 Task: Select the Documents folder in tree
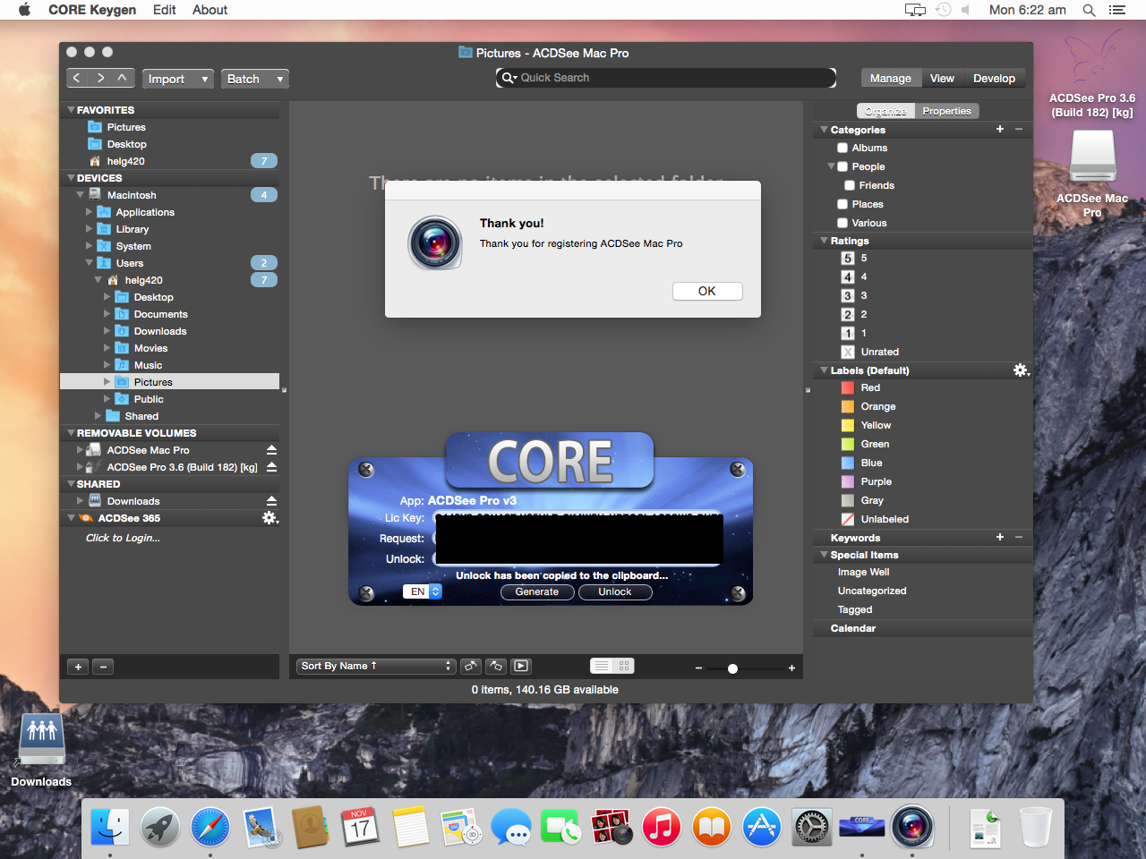pos(160,314)
